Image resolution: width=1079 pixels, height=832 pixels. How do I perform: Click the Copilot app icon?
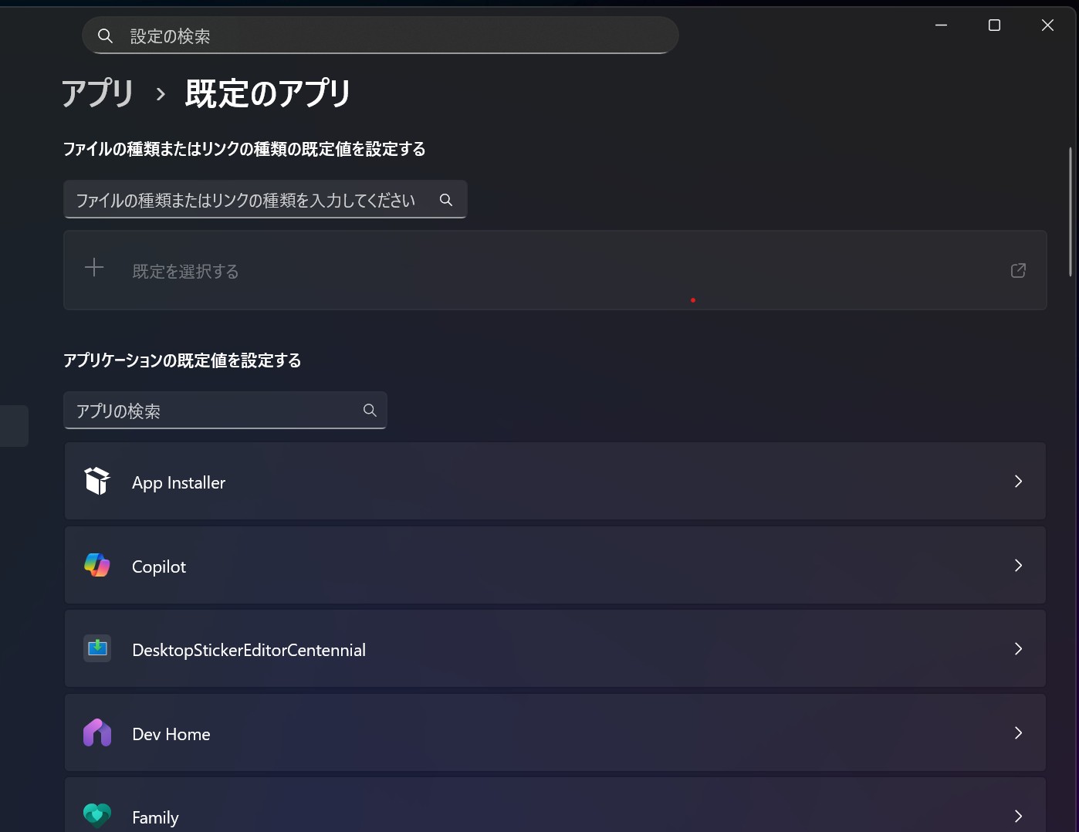pos(96,565)
